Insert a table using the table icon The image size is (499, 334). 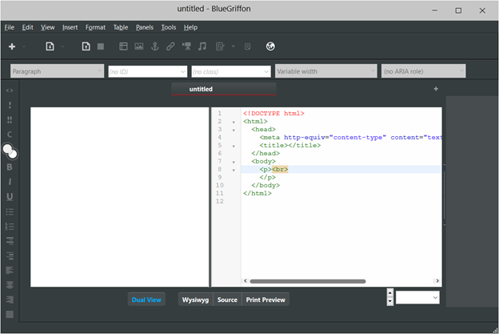[x=123, y=46]
